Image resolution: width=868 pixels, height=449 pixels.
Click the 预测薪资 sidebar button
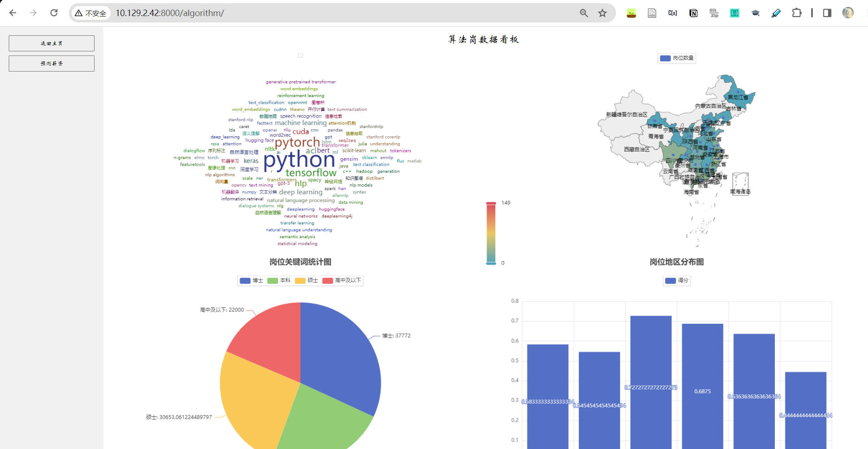coord(51,63)
